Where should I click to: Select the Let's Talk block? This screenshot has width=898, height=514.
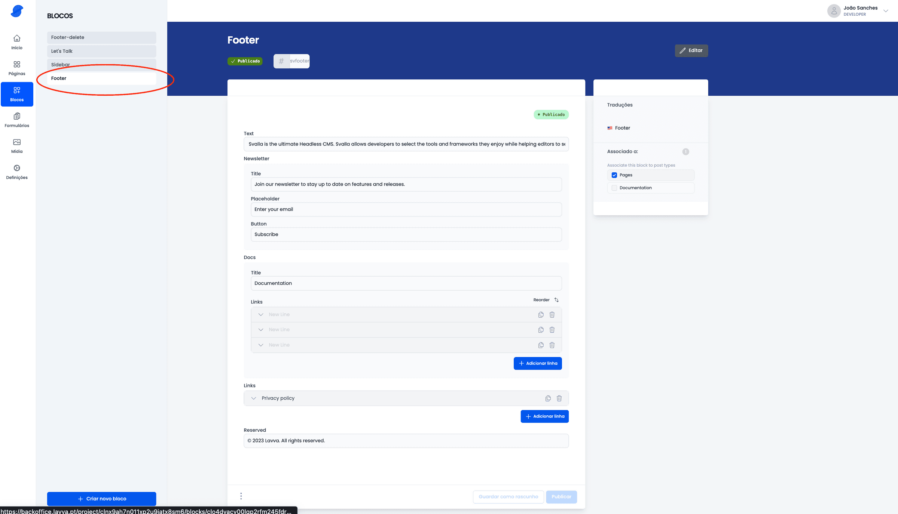click(x=101, y=51)
